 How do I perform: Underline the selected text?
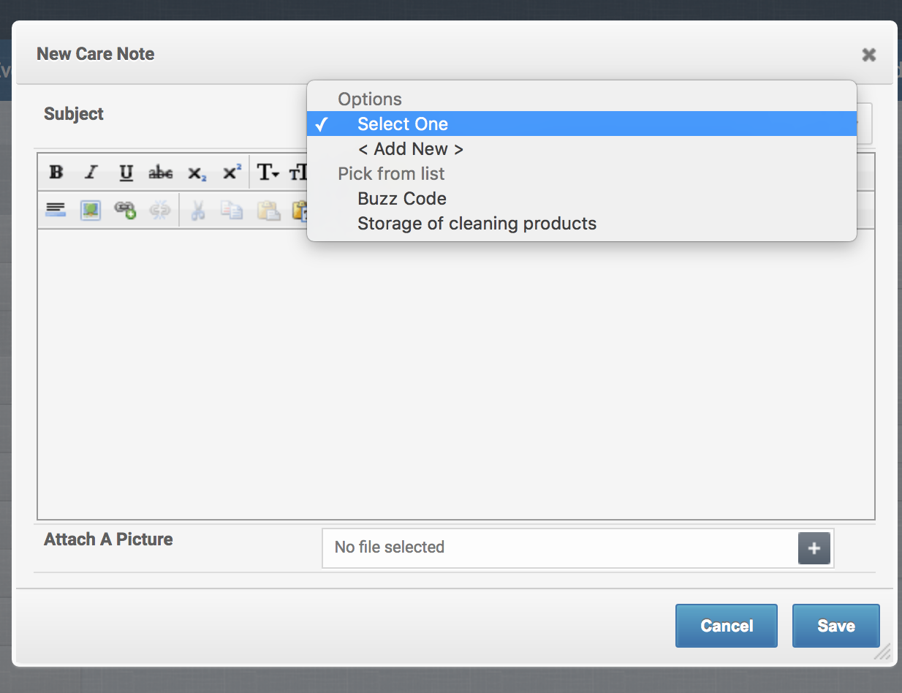126,173
